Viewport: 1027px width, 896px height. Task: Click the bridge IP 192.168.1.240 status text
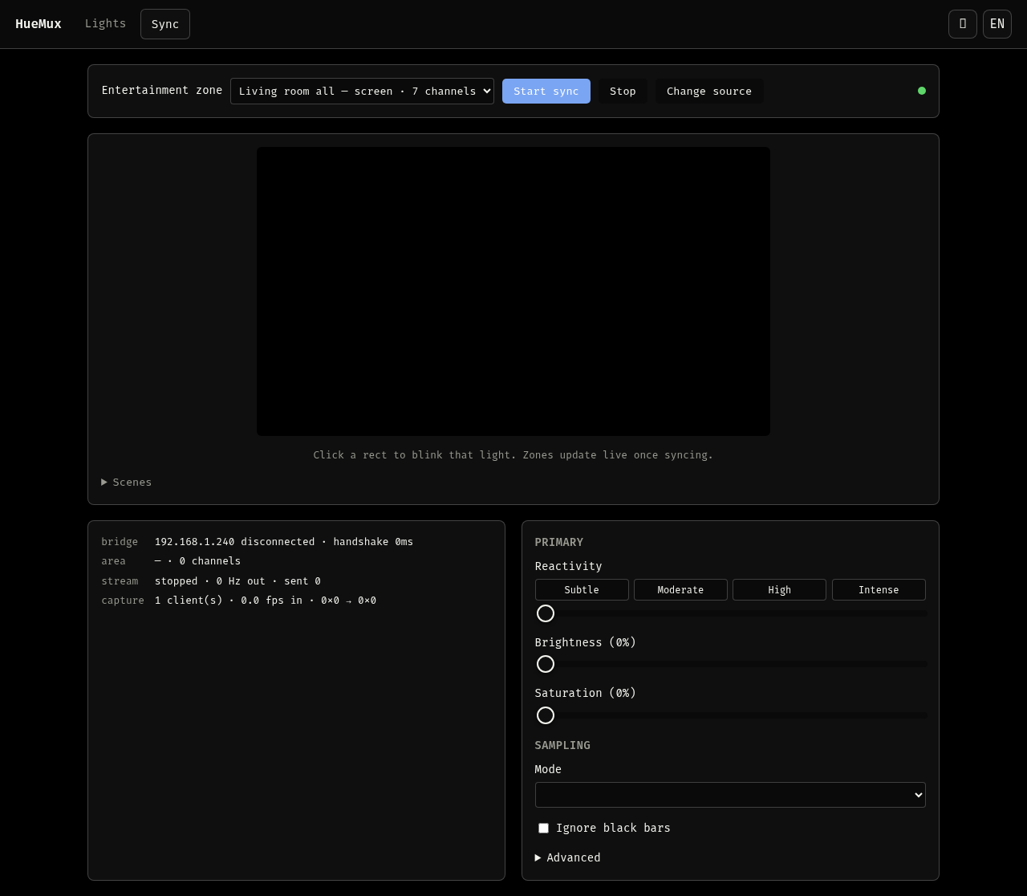(x=284, y=542)
